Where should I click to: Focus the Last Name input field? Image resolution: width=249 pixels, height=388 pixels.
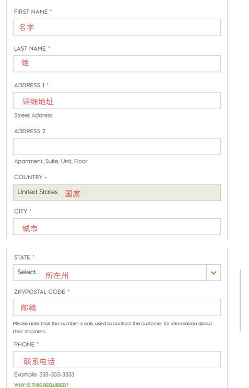point(117,64)
